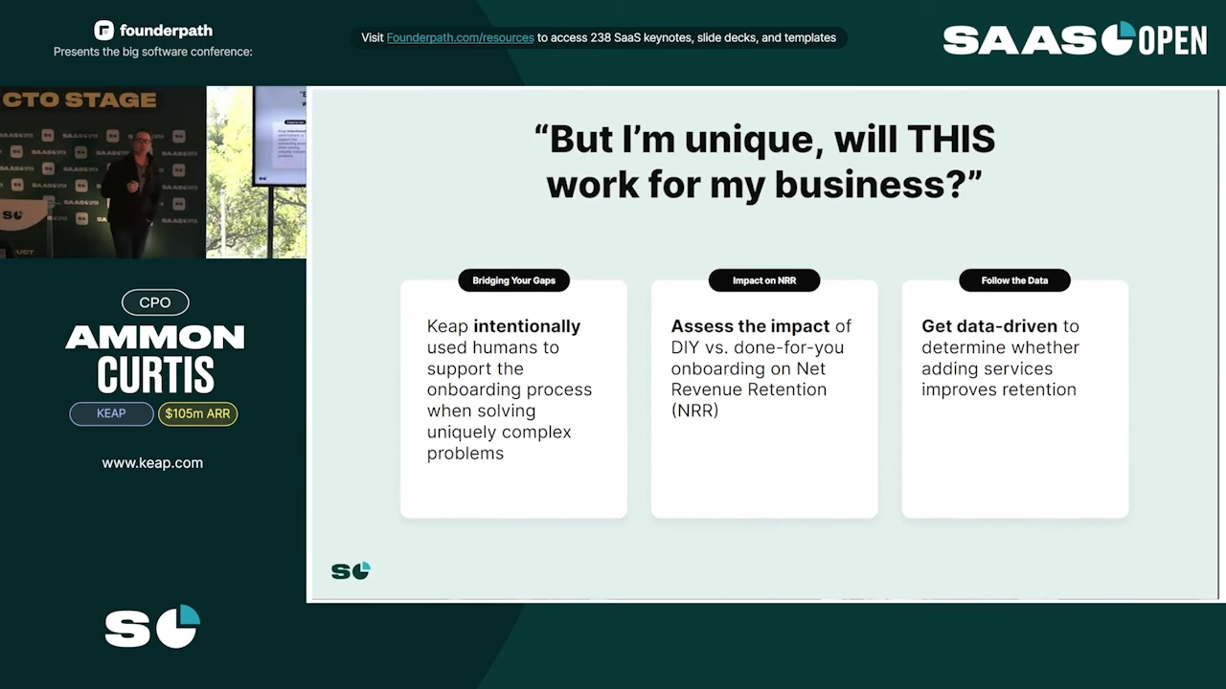Click the CPO title badge
Viewport: 1226px width, 689px height.
click(x=155, y=302)
